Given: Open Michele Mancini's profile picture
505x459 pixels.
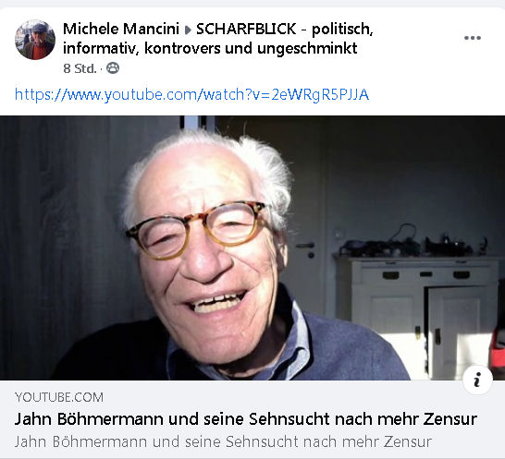Looking at the screenshot, I should (x=35, y=40).
